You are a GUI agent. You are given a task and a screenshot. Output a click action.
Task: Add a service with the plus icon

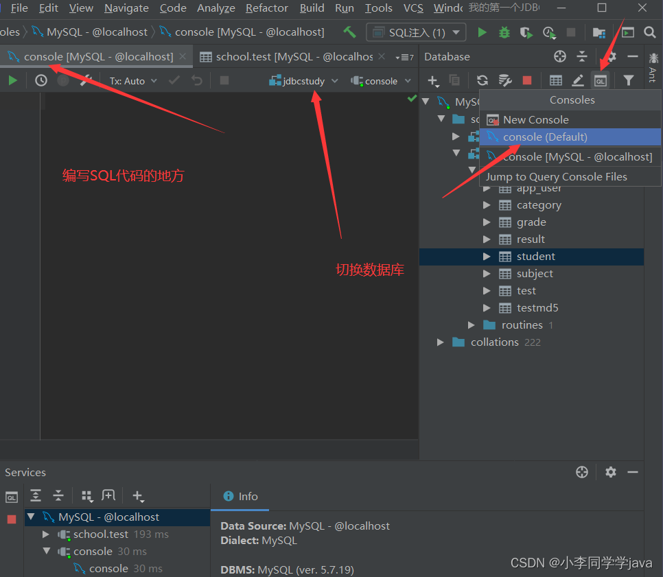click(x=138, y=496)
